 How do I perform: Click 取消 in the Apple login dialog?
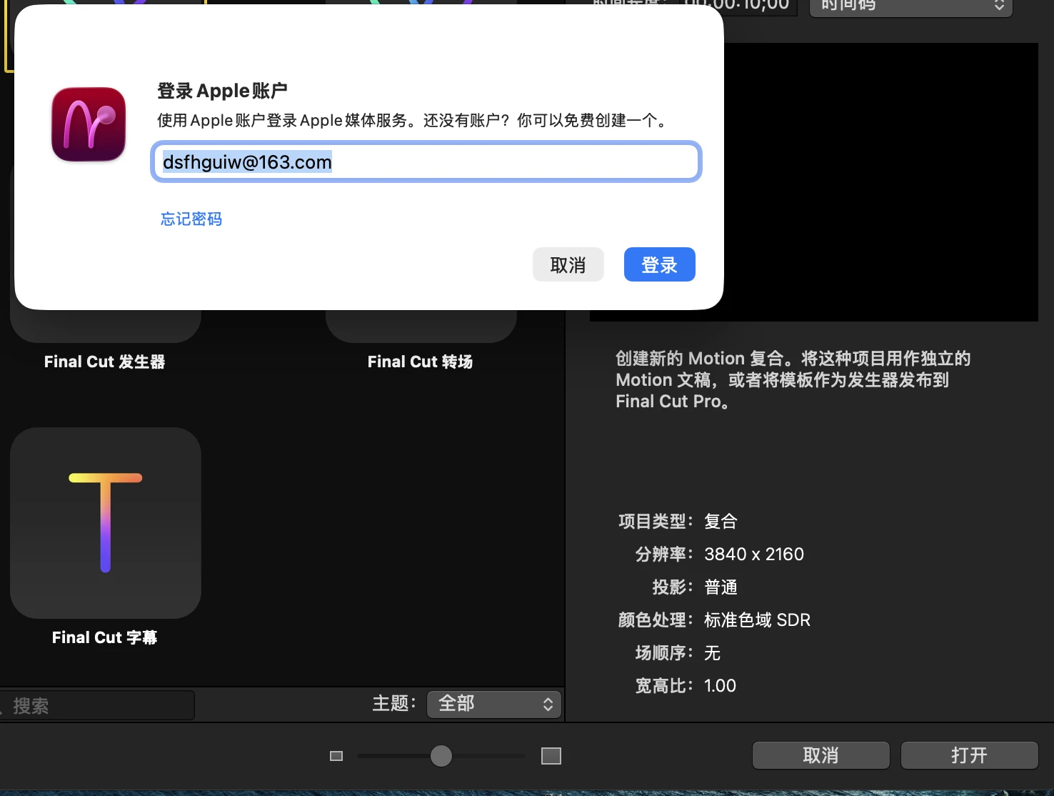[568, 265]
